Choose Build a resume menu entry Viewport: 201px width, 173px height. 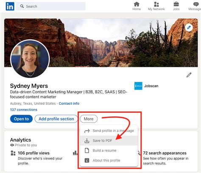[x=109, y=151]
